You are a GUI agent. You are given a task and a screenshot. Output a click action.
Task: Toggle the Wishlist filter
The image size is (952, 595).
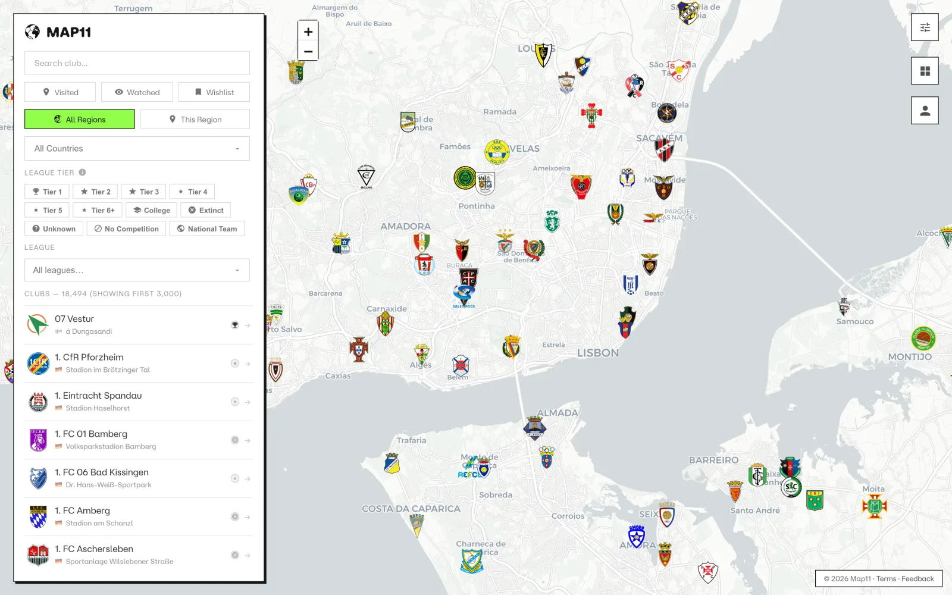pos(214,92)
